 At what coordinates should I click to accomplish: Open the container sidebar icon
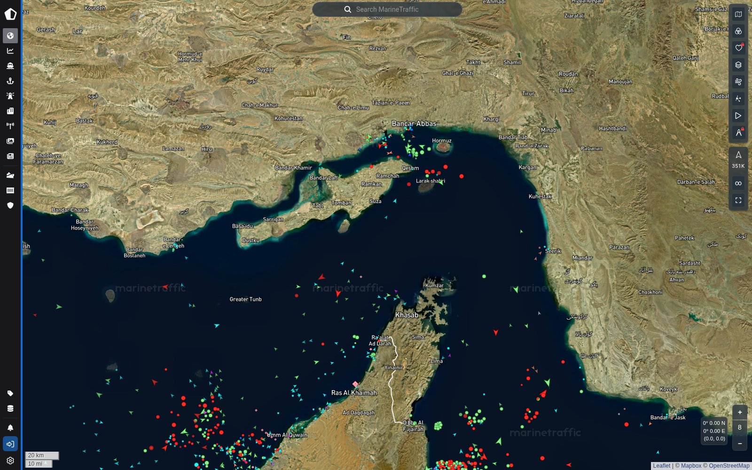coord(10,190)
